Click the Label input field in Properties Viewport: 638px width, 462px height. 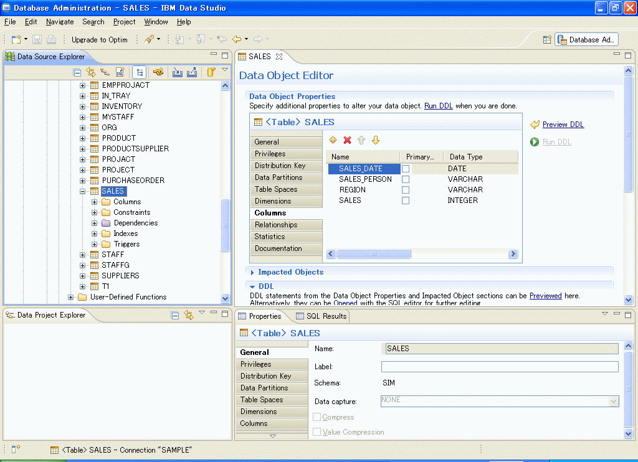click(498, 366)
